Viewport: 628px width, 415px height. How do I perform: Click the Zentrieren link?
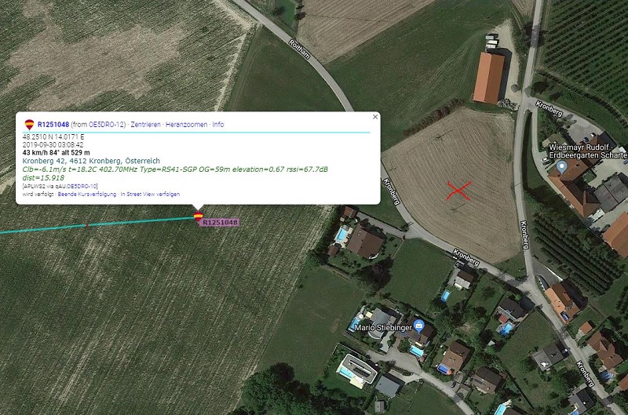(146, 125)
